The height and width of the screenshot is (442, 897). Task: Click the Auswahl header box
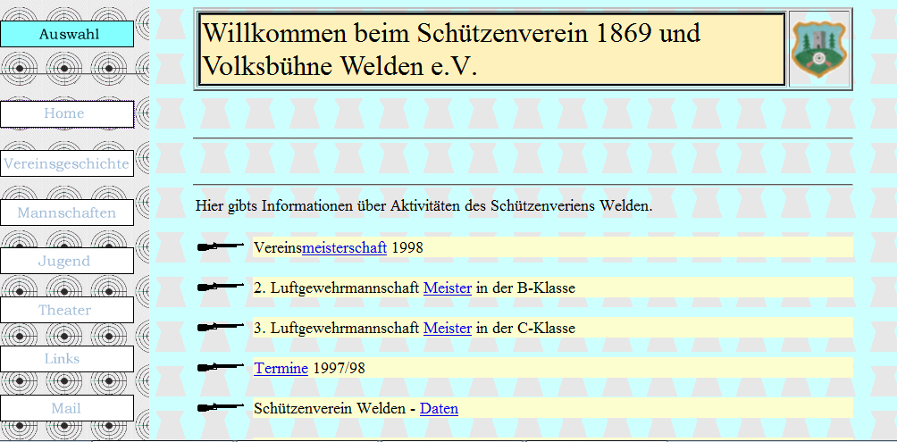click(67, 34)
